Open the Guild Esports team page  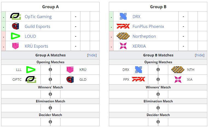tap(37, 26)
